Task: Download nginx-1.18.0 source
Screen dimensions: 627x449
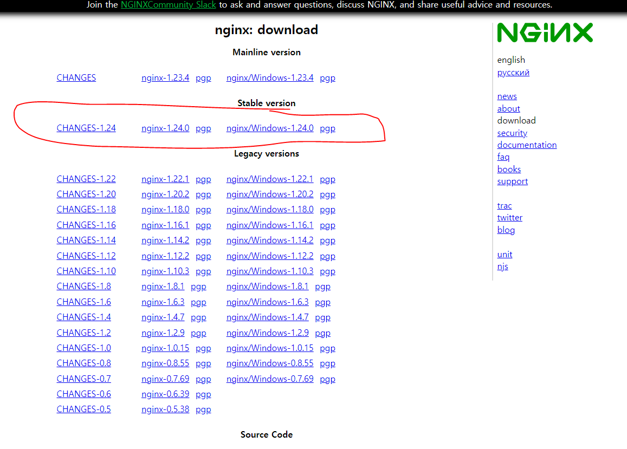Action: click(165, 209)
